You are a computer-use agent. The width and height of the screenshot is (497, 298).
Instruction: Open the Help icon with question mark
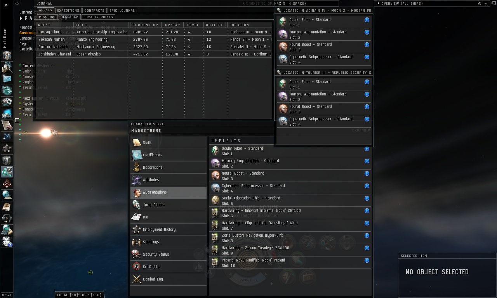(7, 242)
